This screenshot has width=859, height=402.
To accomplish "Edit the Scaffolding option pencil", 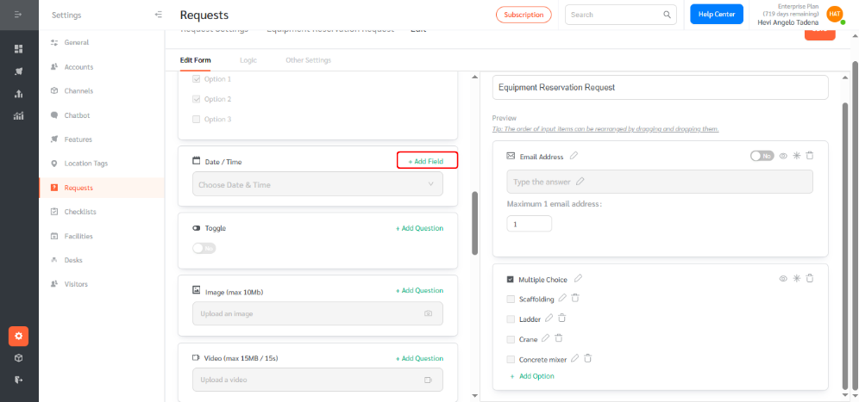I will pos(562,298).
